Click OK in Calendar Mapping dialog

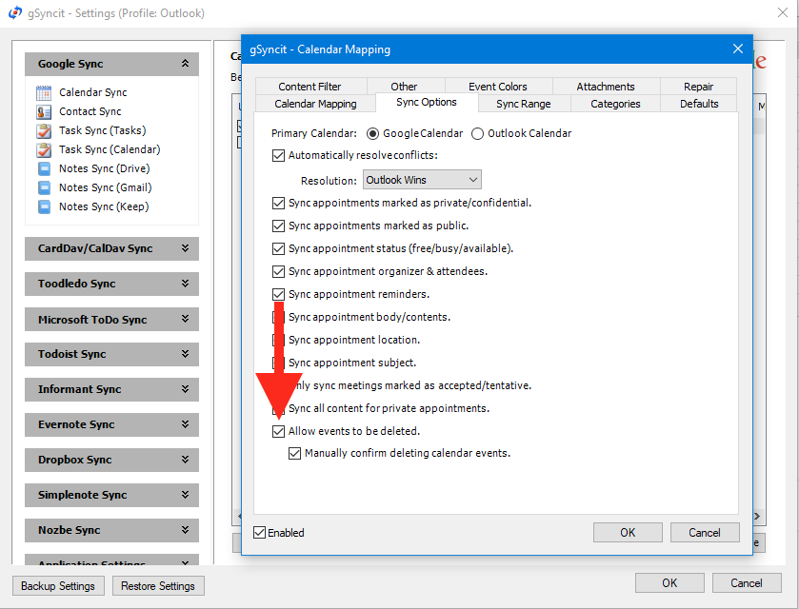coord(628,533)
